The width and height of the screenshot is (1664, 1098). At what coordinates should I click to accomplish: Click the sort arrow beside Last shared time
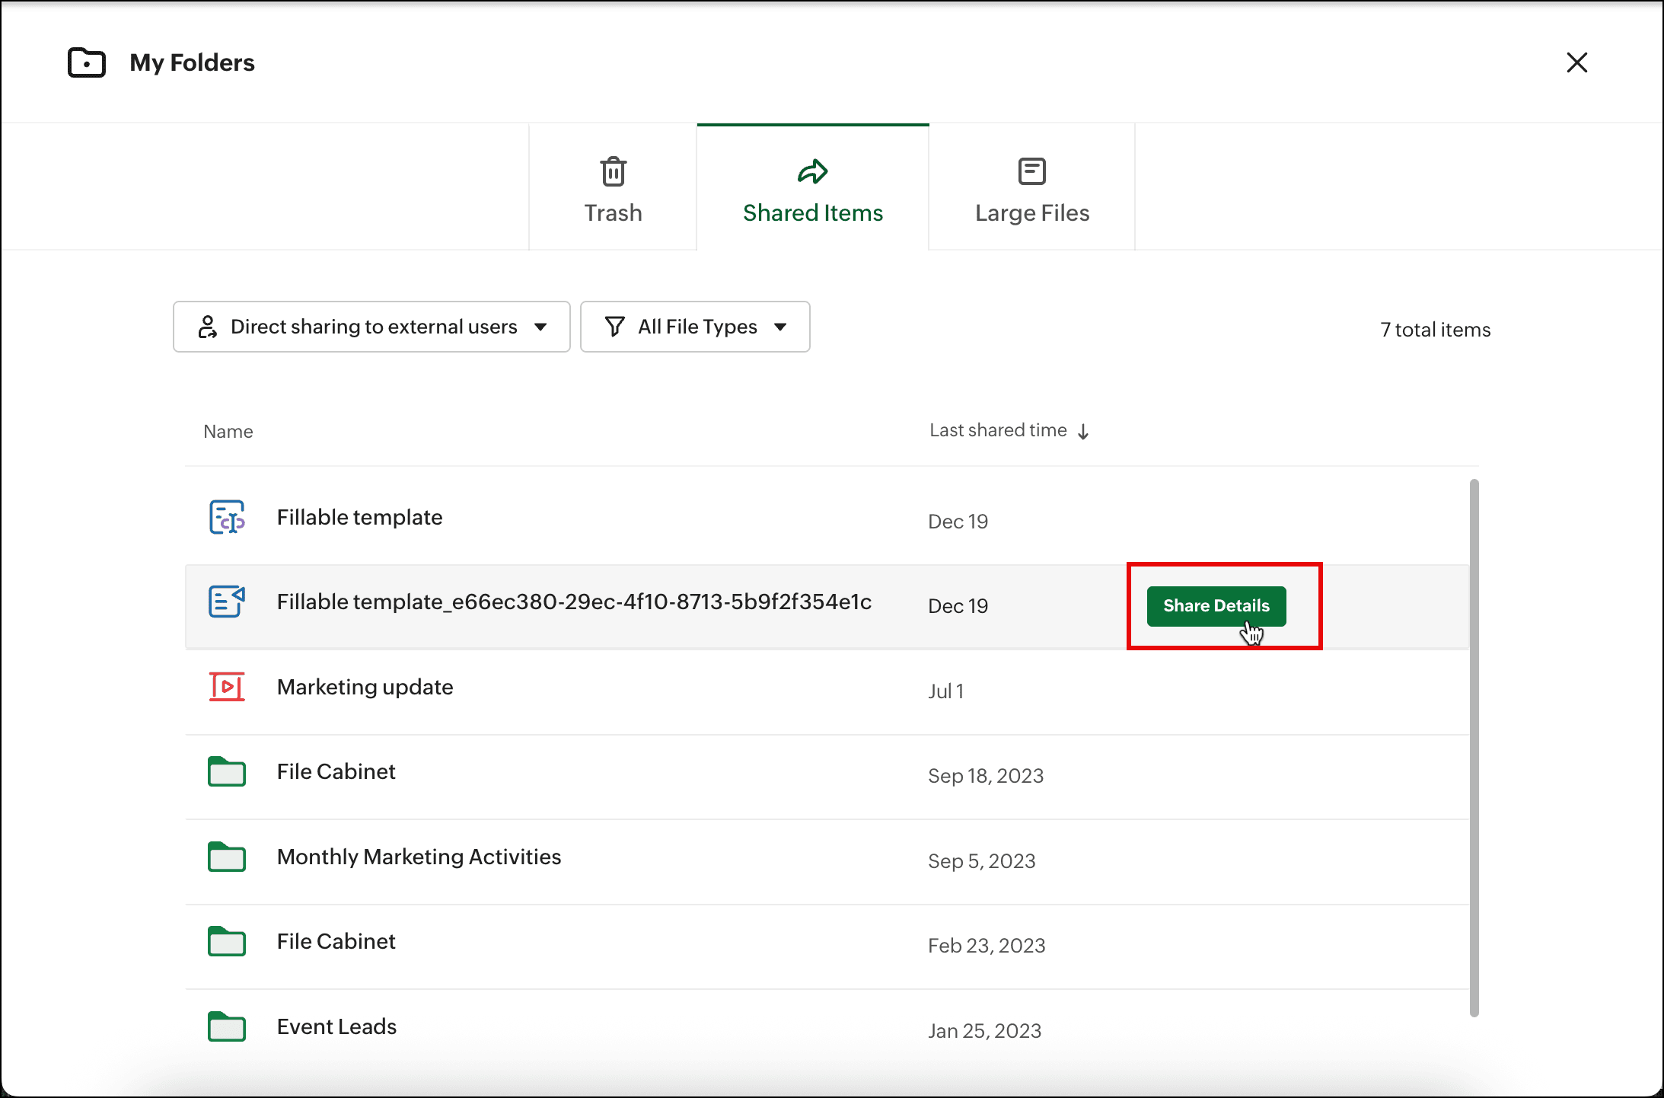(1083, 432)
